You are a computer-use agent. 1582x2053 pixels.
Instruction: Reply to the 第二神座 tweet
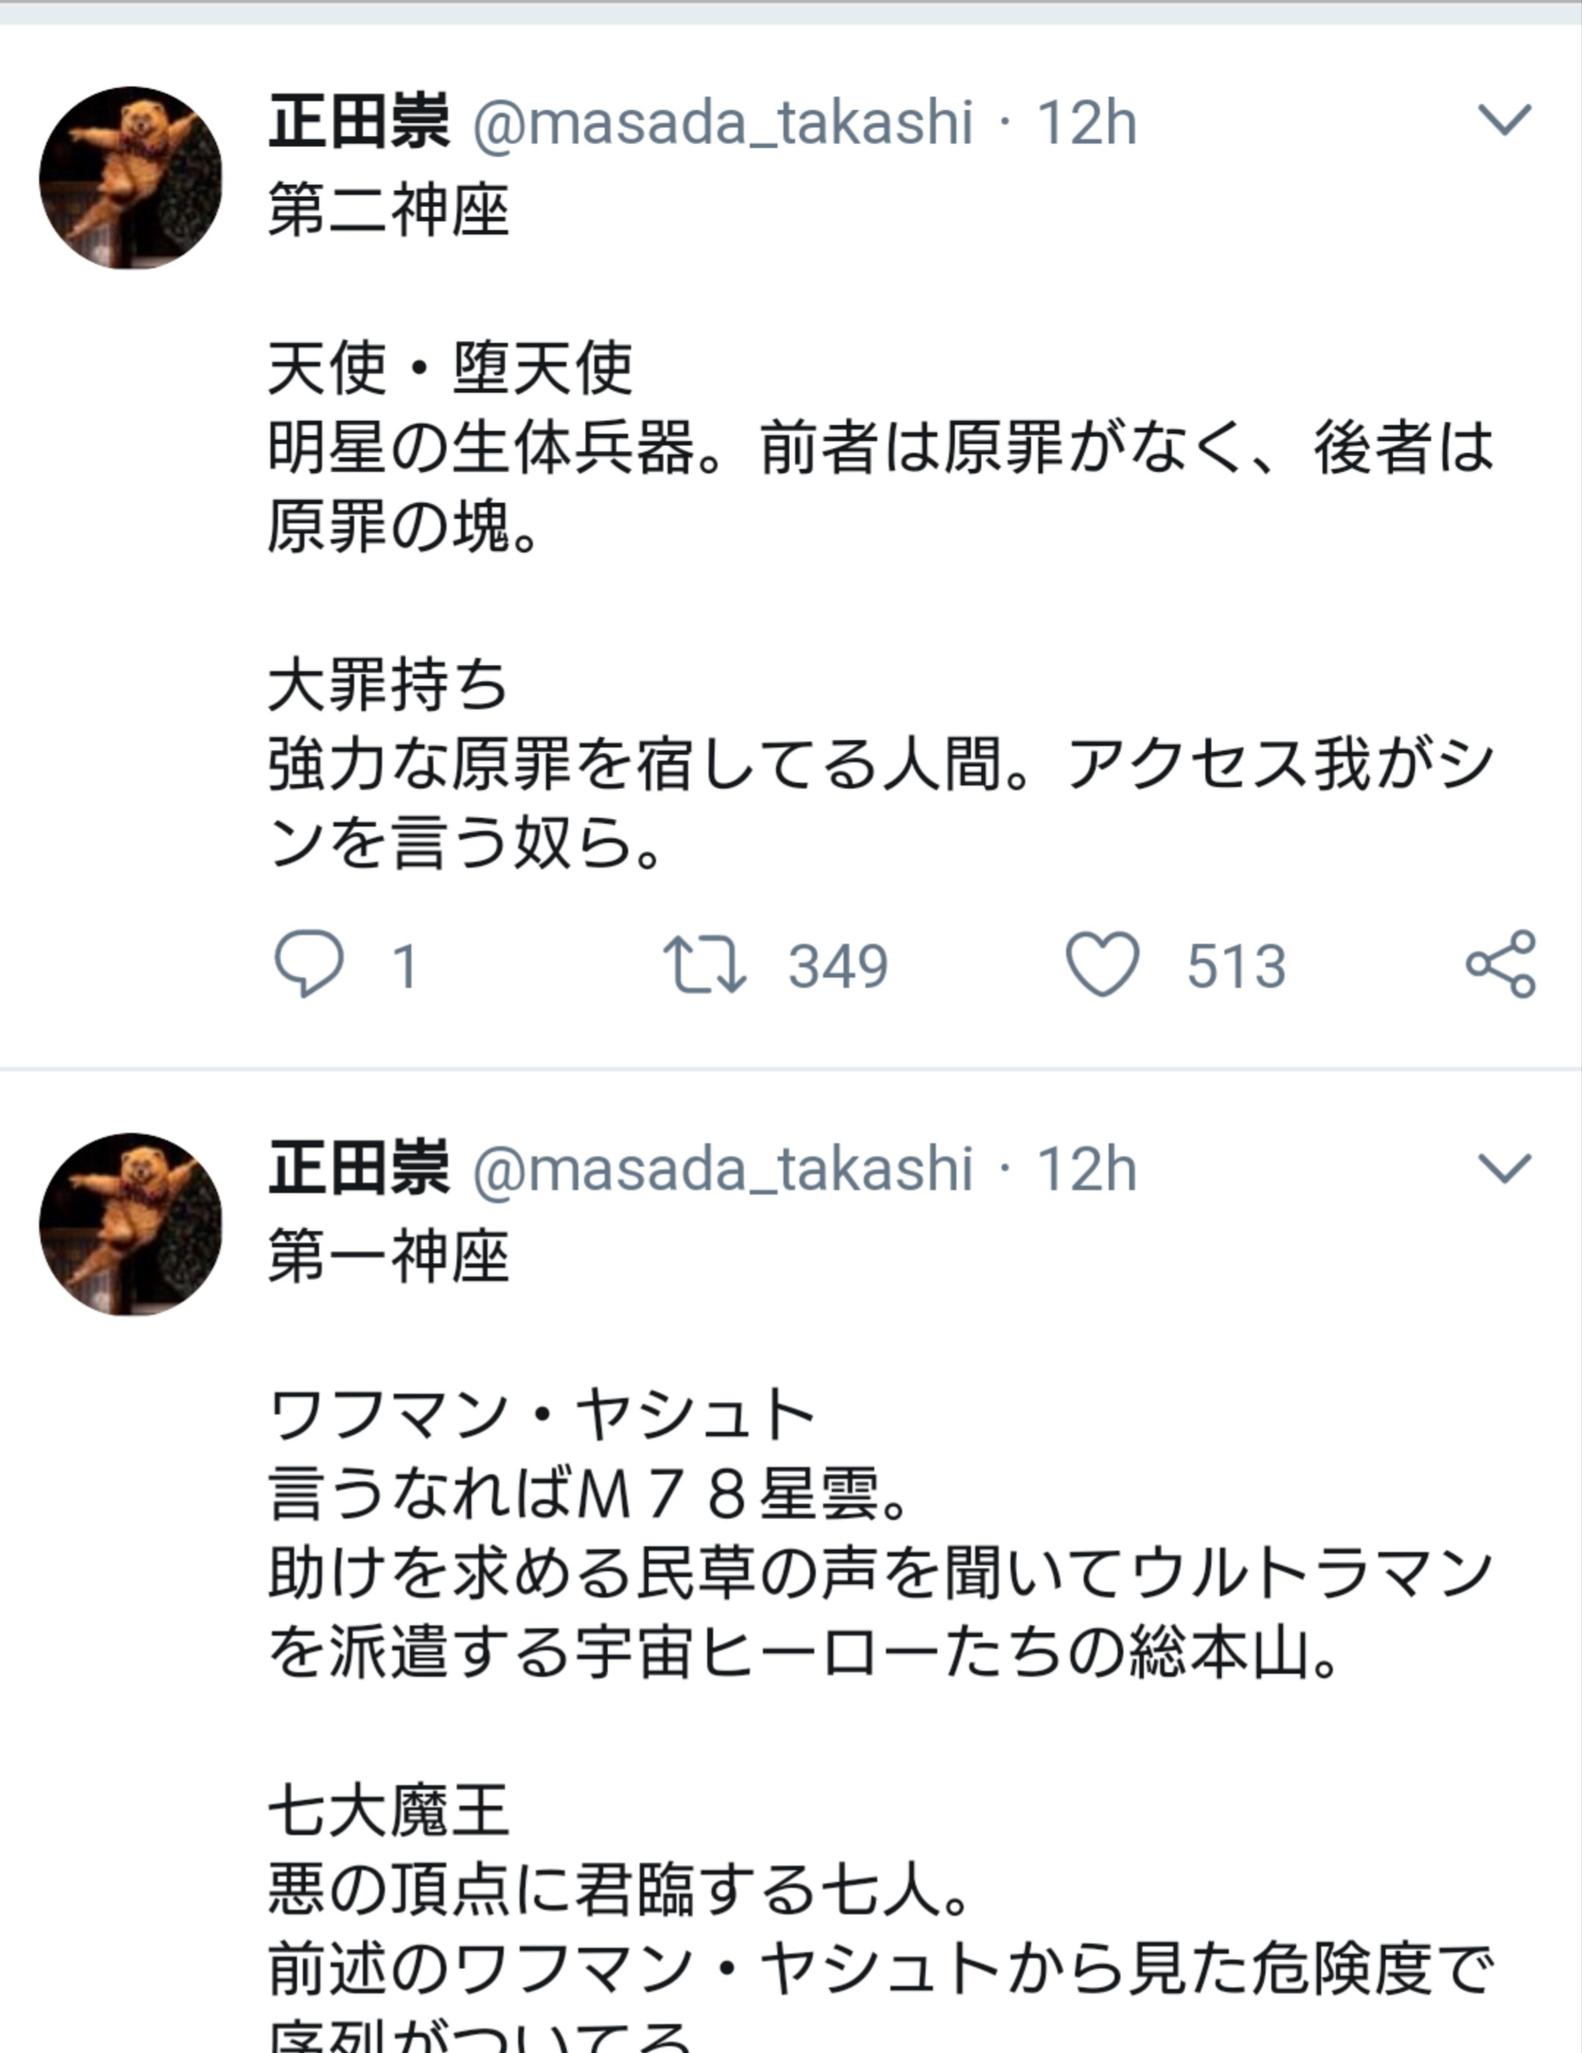[308, 963]
